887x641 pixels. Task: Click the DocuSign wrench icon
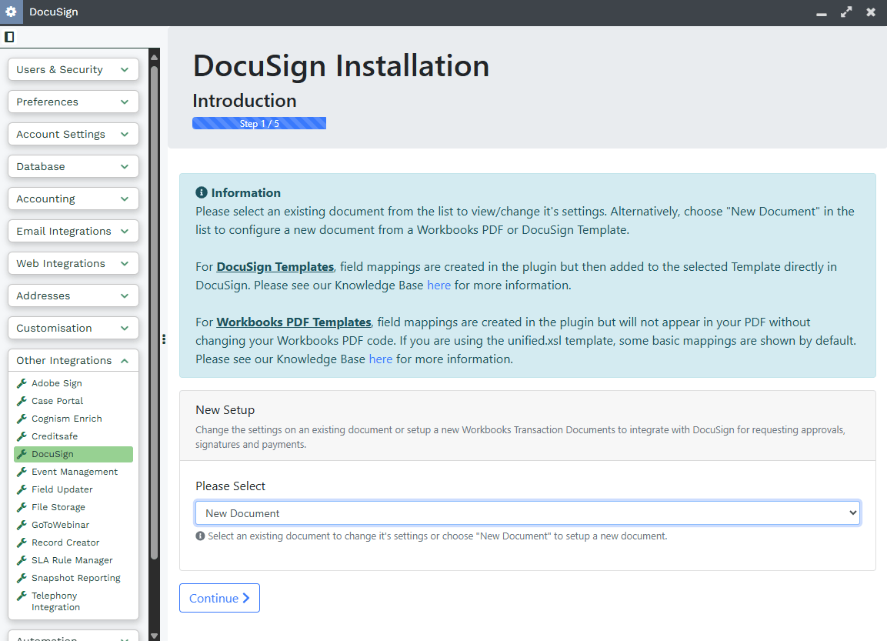(x=22, y=454)
